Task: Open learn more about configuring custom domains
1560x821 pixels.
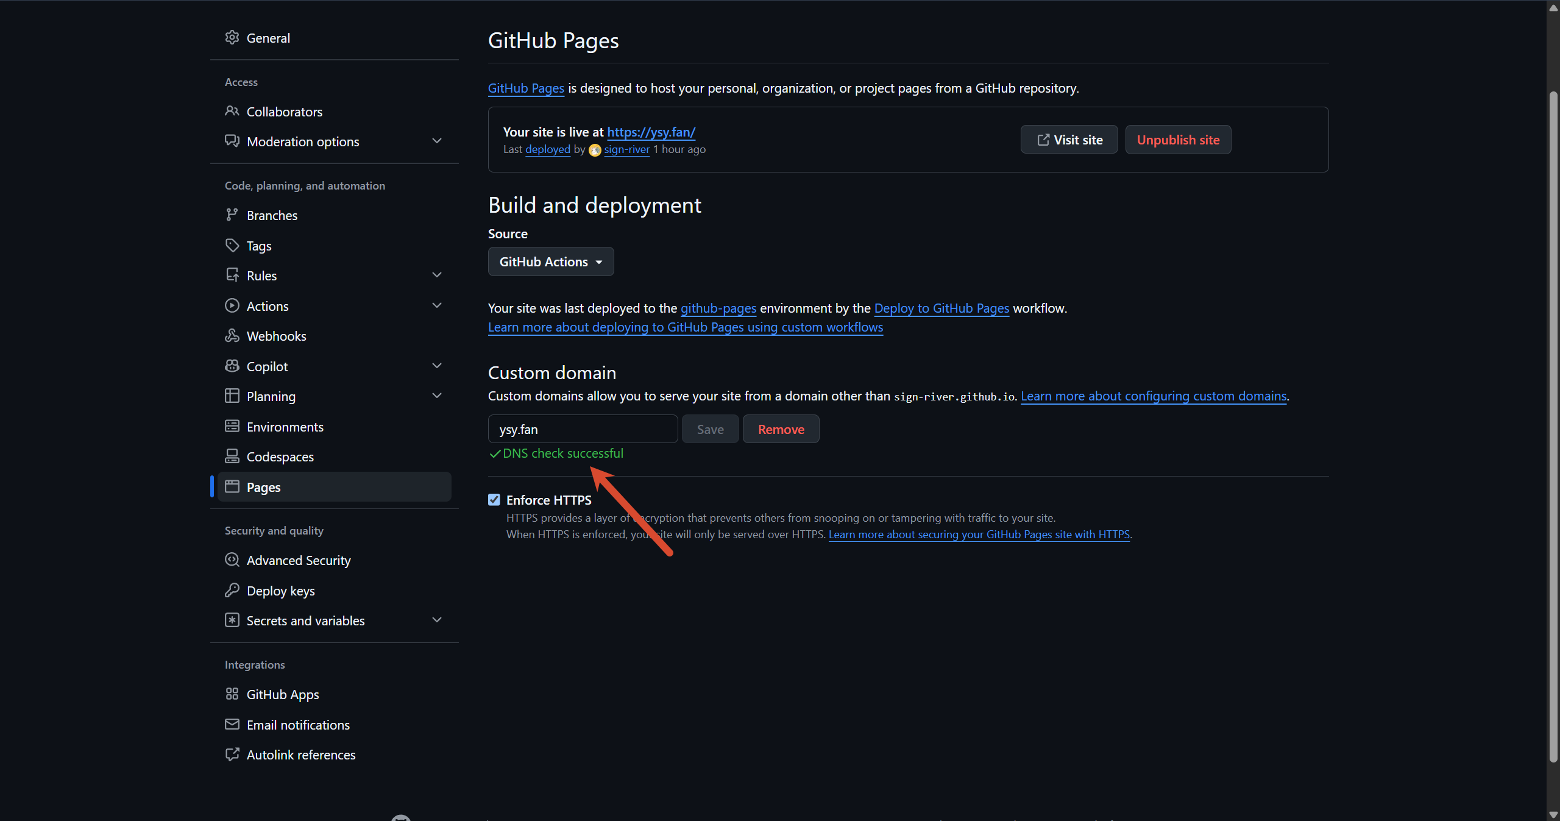Action: click(1154, 396)
